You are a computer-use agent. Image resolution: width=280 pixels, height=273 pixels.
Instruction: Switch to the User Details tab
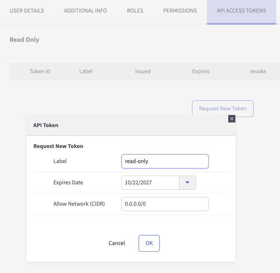27,11
